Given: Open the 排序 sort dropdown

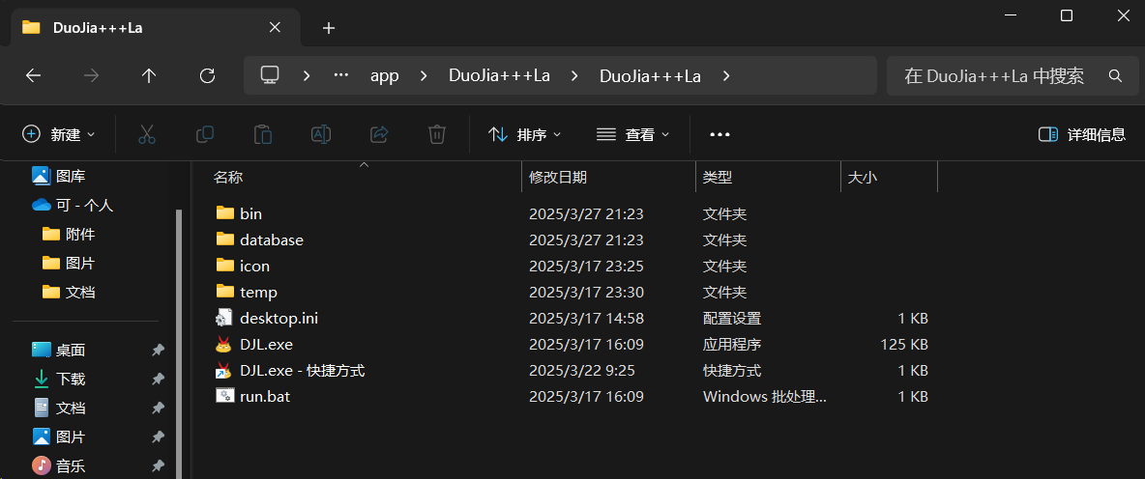Looking at the screenshot, I should (x=525, y=134).
